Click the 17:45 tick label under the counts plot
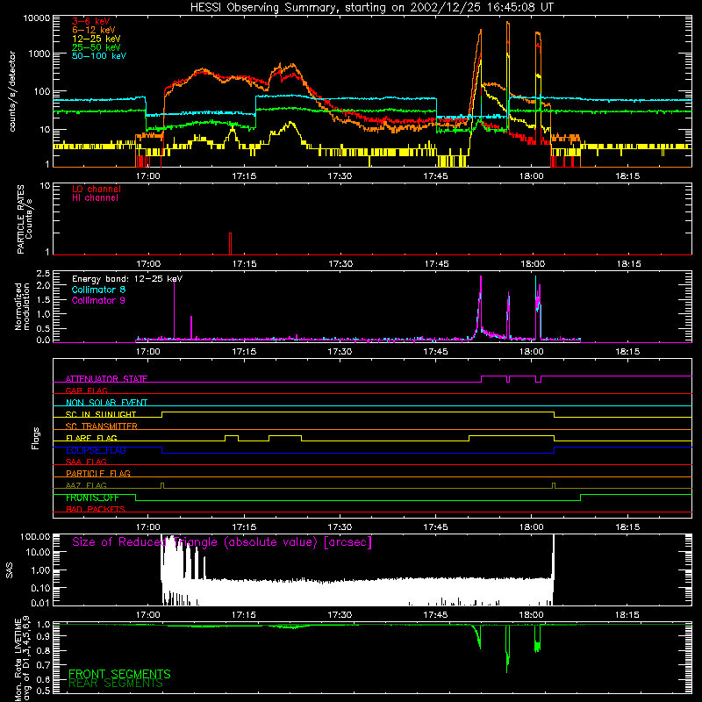 pos(435,176)
